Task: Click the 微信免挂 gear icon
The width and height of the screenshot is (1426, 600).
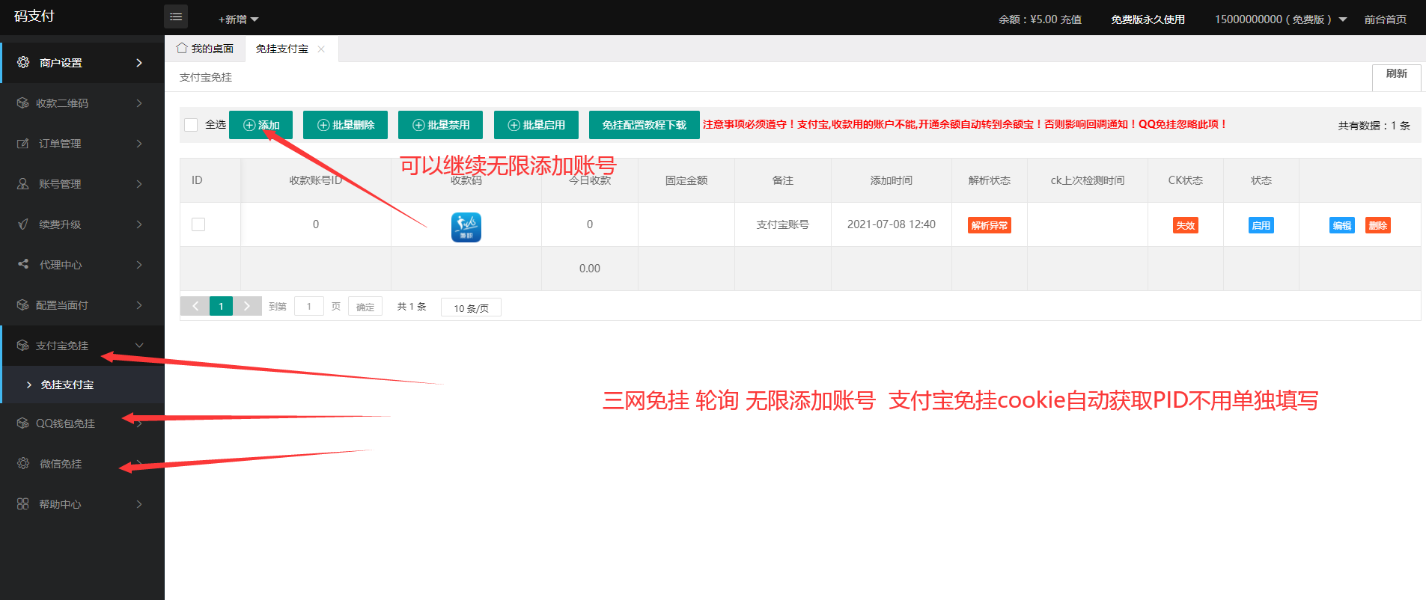Action: pos(23,464)
